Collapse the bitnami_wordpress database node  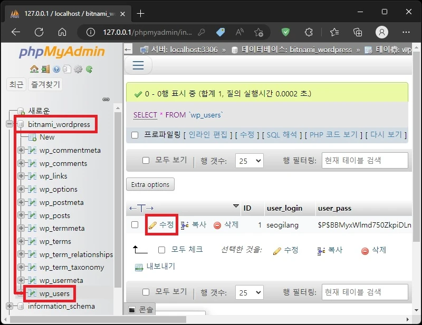pyautogui.click(x=9, y=124)
